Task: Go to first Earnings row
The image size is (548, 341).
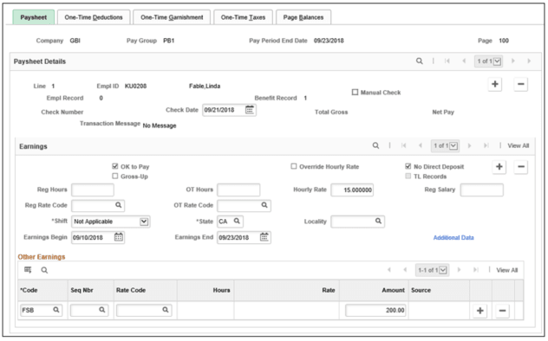Action: 404,145
